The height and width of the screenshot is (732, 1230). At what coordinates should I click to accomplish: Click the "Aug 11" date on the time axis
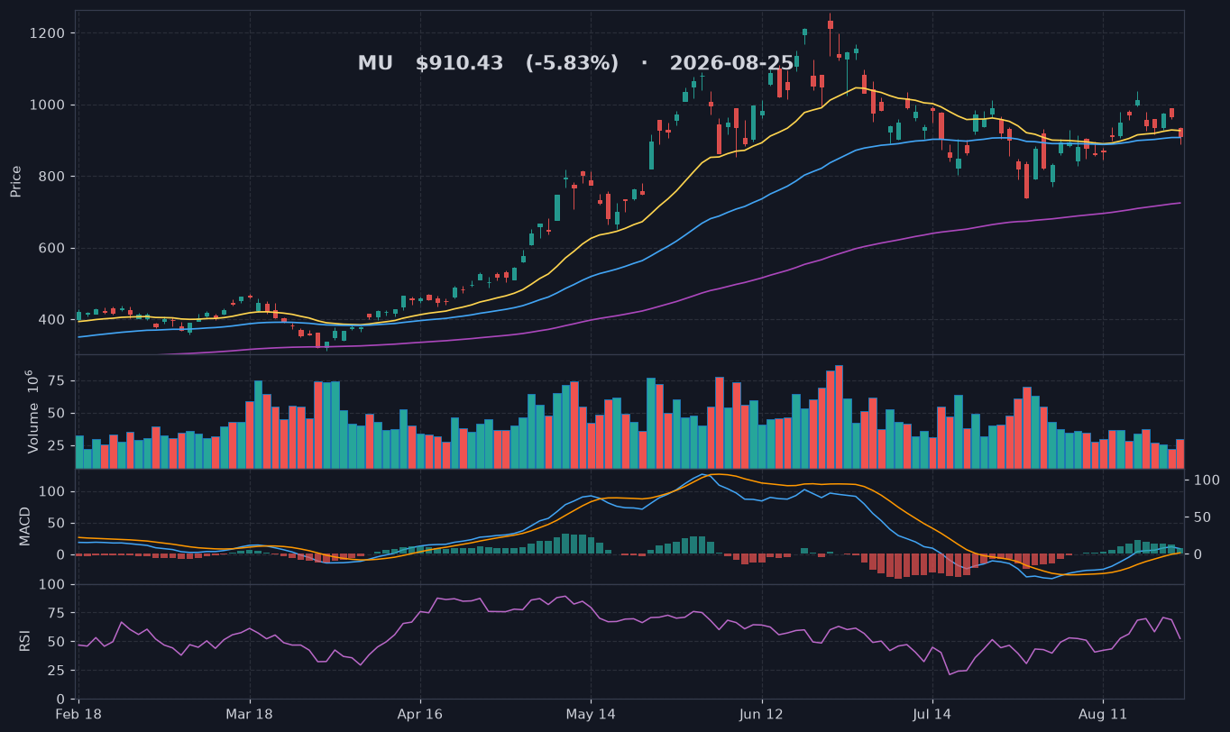click(x=1103, y=716)
